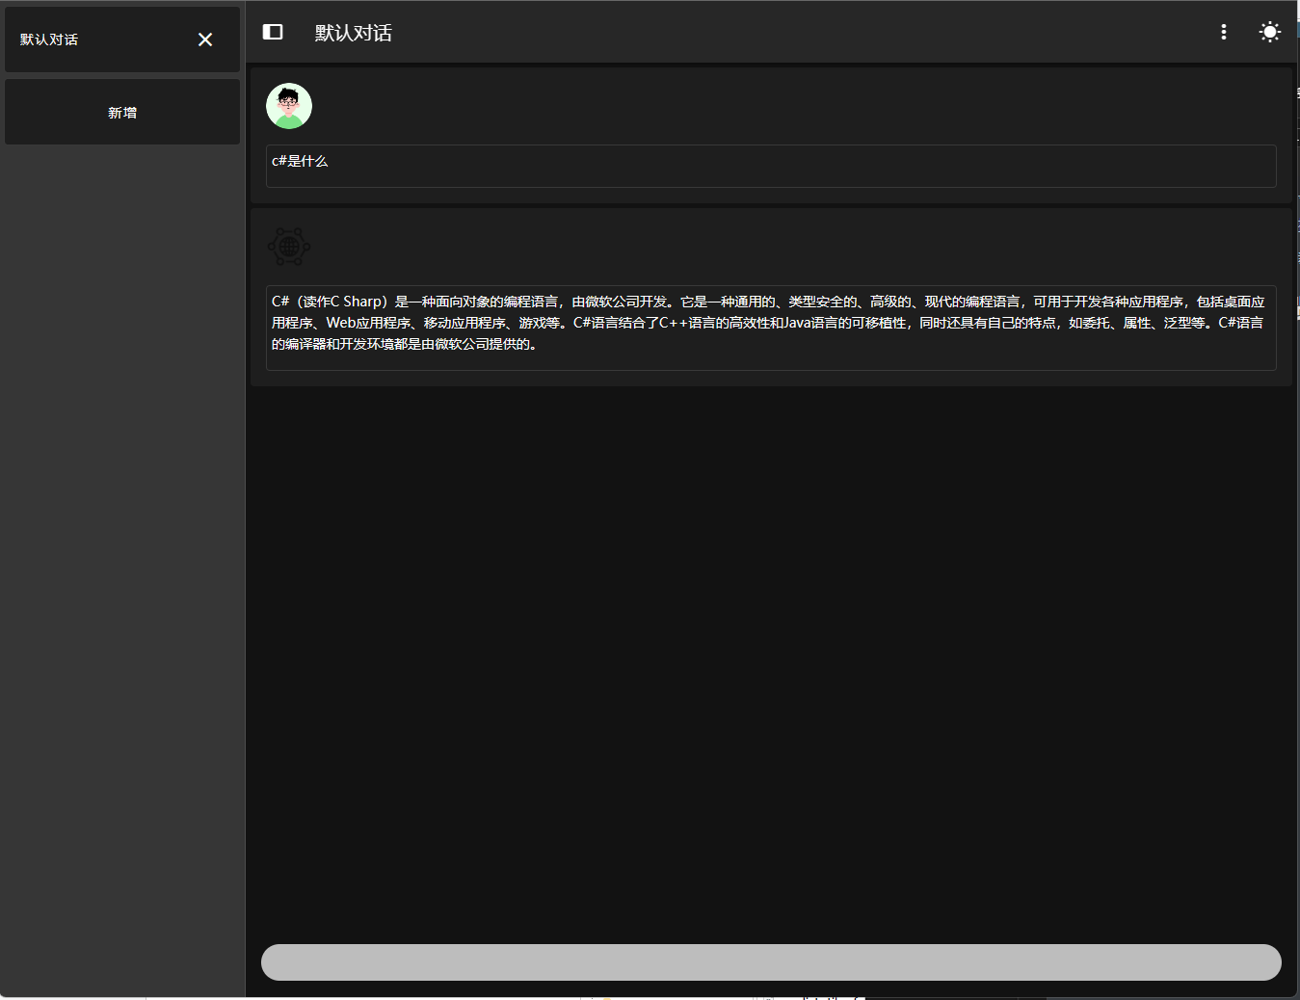Click the user message c#是什么
Image resolution: width=1300 pixels, height=1000 pixels.
tap(771, 166)
